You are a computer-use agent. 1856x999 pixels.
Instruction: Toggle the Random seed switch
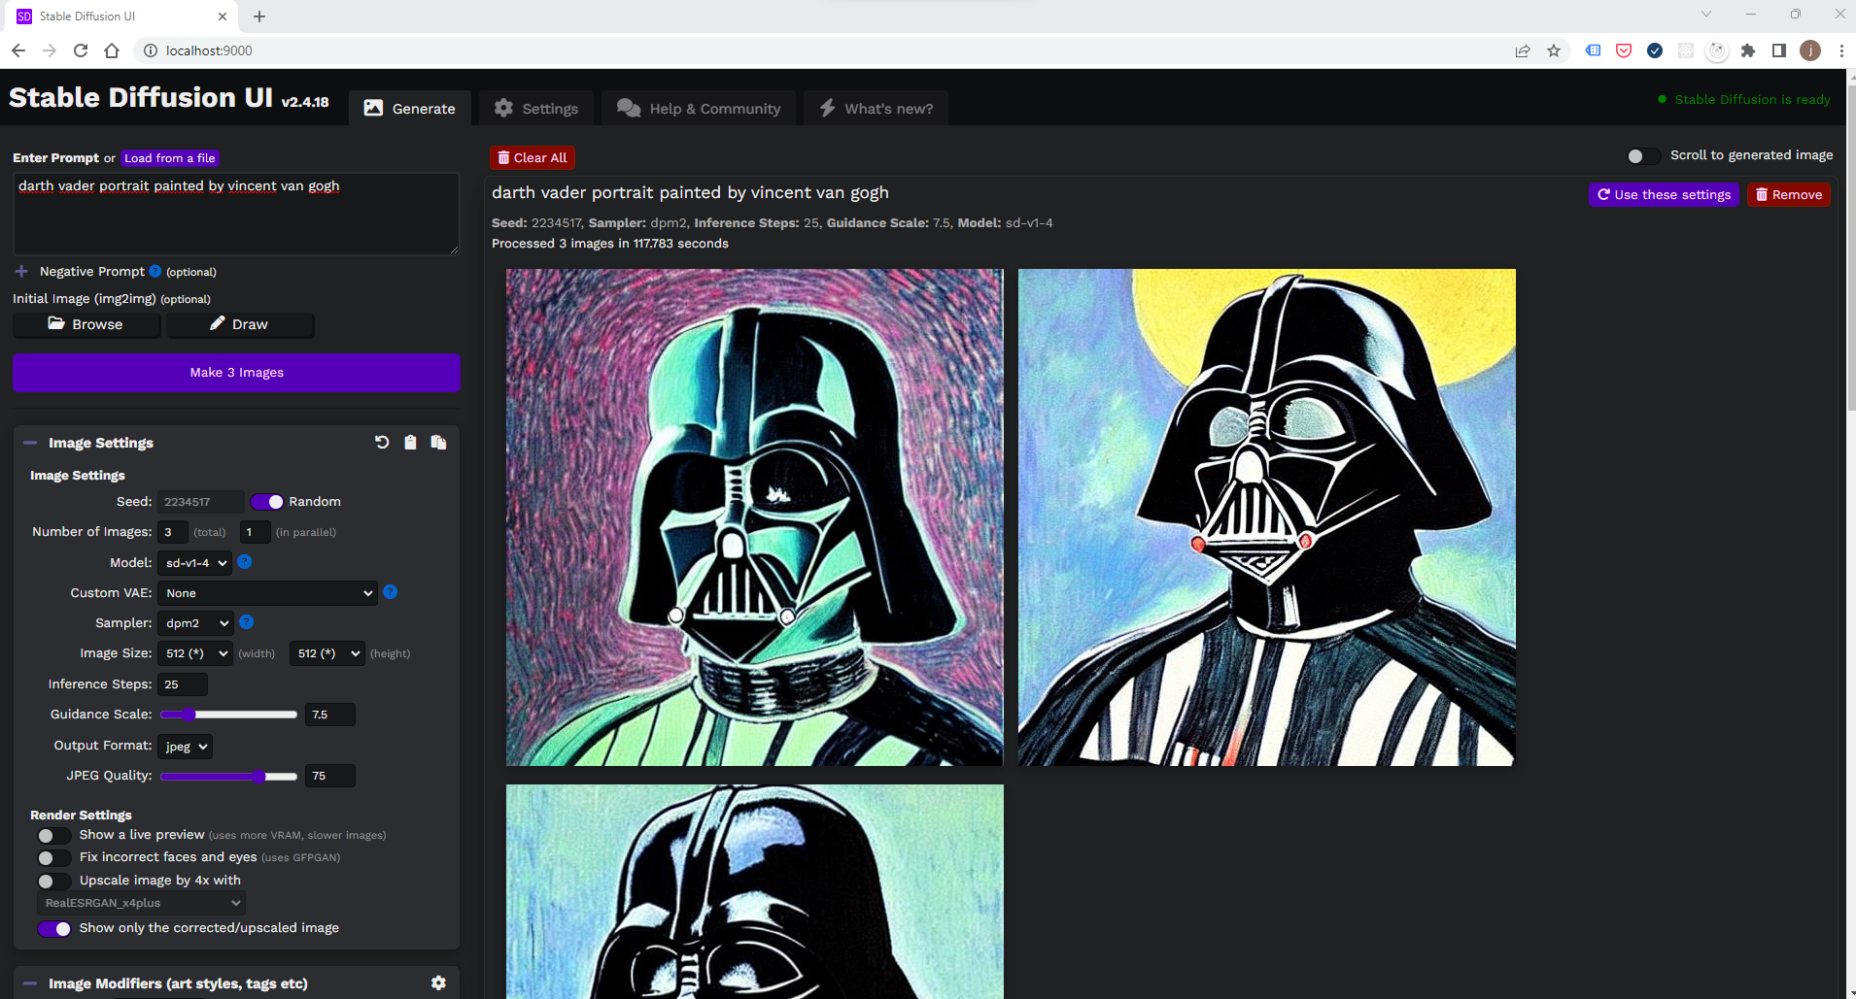[266, 502]
